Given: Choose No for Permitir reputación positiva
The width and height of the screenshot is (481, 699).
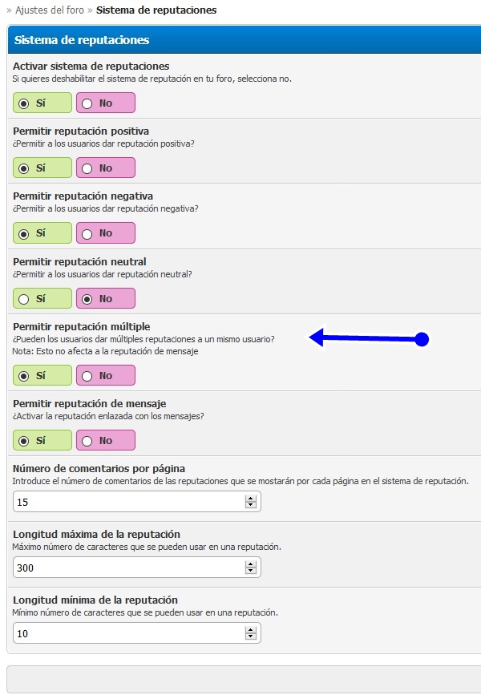Looking at the screenshot, I should [87, 168].
